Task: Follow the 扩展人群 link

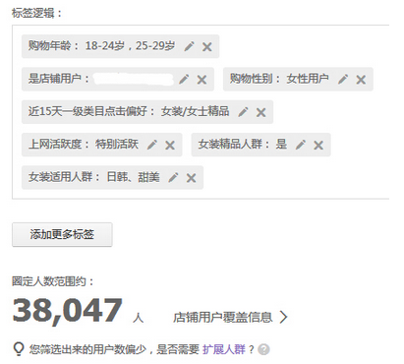Action: click(x=224, y=349)
